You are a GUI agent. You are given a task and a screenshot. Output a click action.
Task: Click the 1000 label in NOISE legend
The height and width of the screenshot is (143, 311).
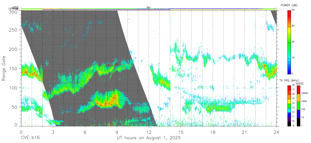click(x=304, y=101)
